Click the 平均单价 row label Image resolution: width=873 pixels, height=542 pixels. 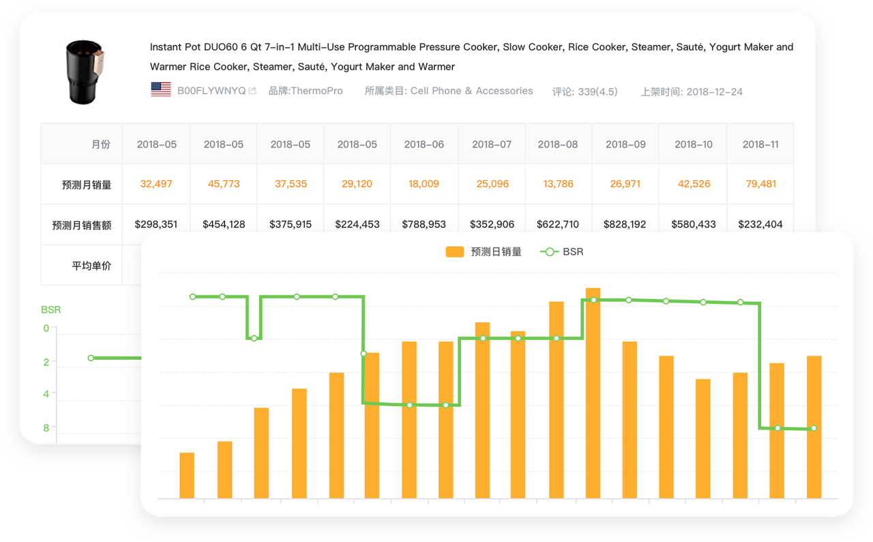coord(91,266)
